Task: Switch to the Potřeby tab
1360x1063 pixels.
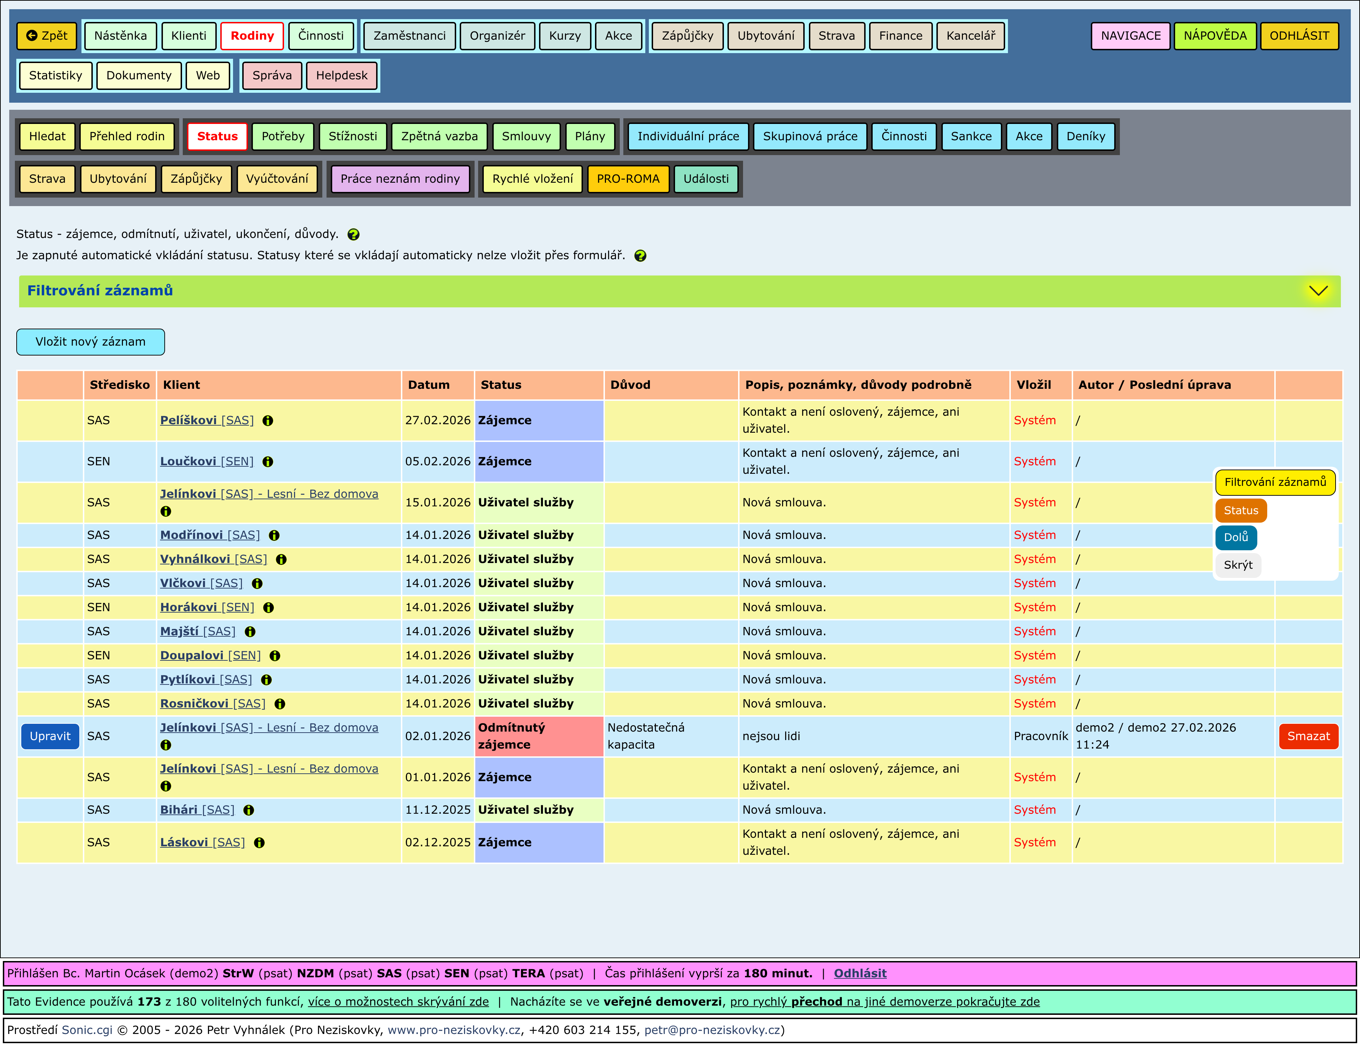Action: click(283, 136)
